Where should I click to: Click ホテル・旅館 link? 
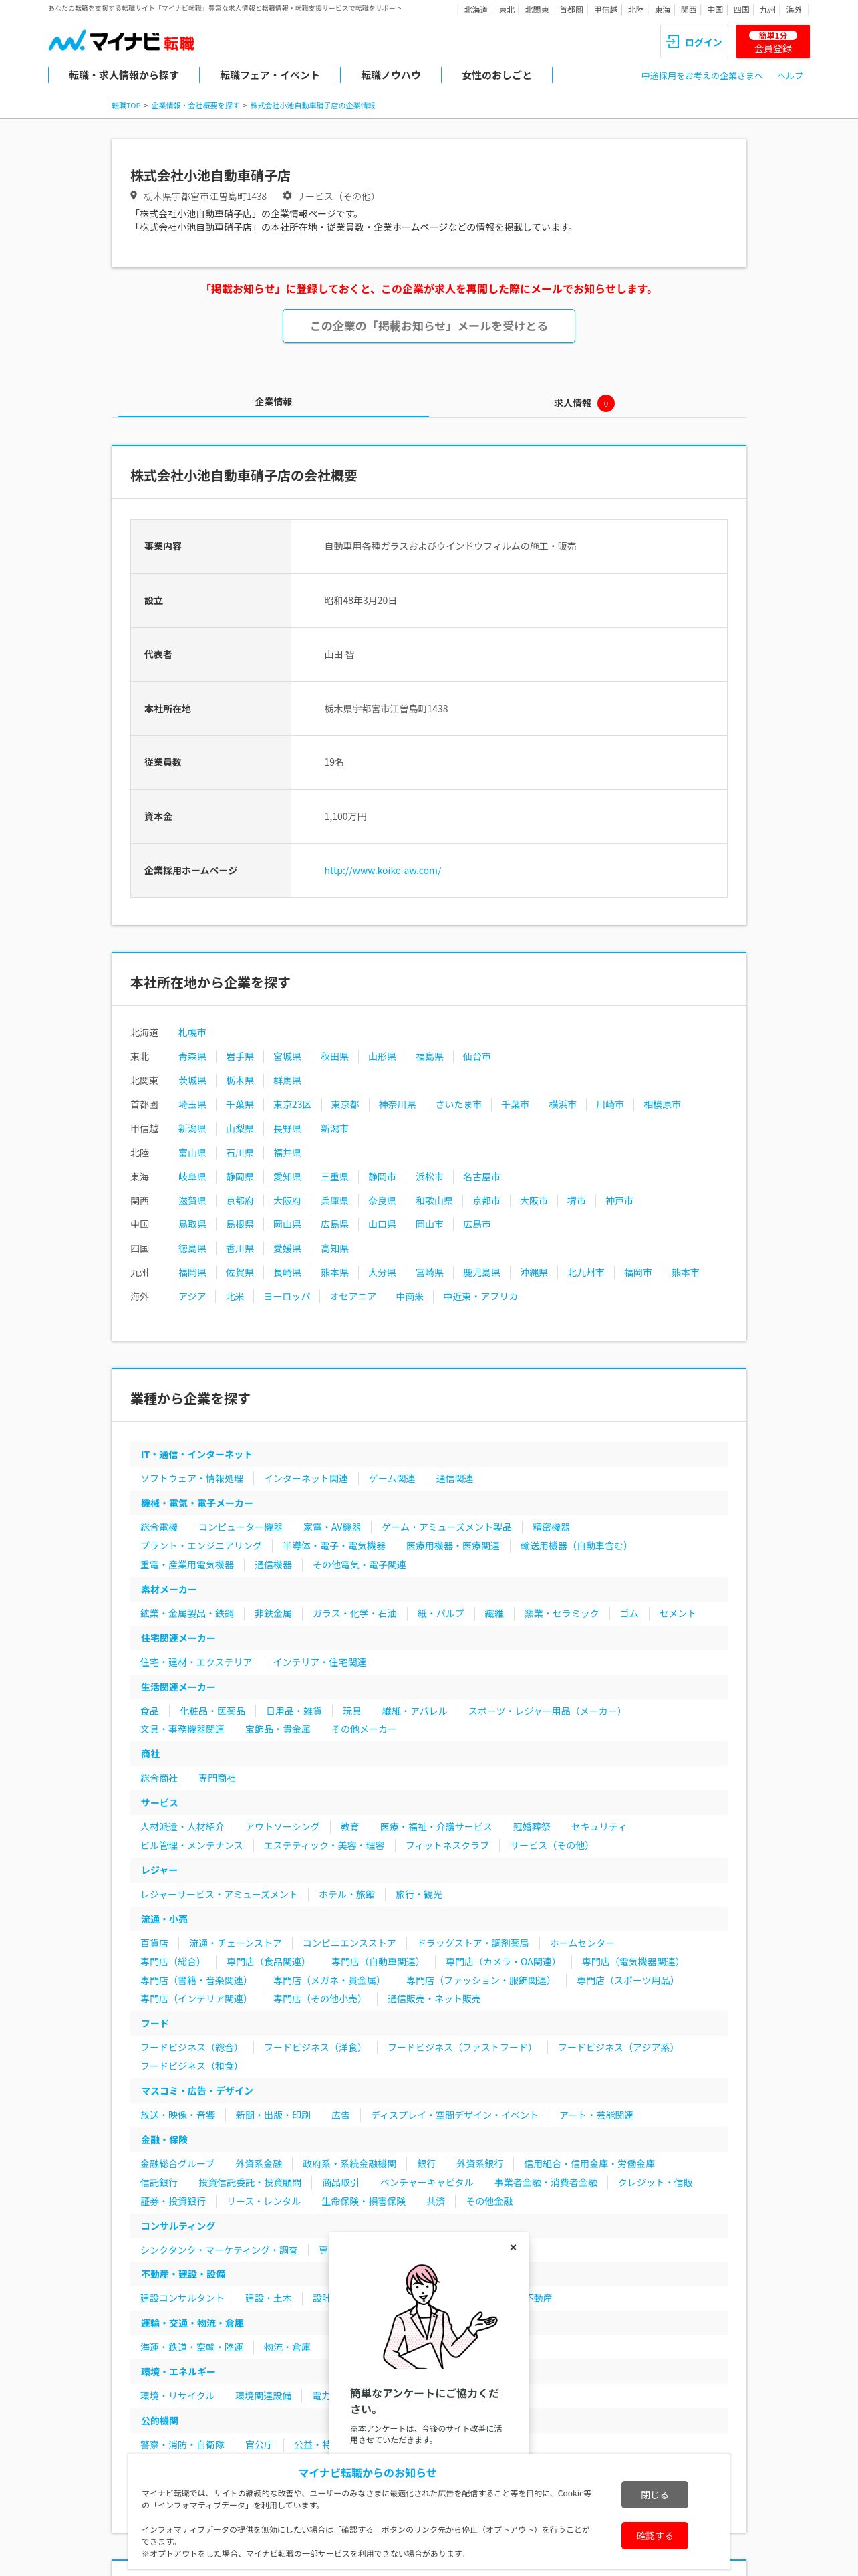[x=347, y=1895]
